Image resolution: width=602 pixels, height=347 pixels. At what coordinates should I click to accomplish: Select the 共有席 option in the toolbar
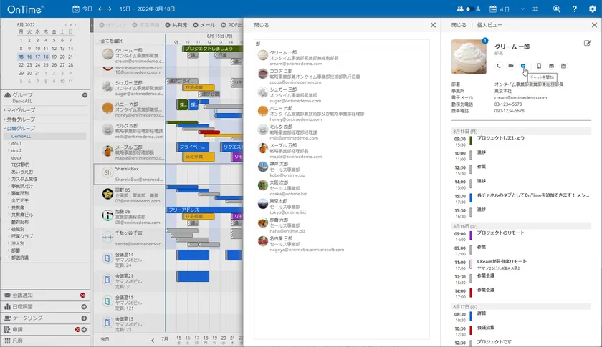point(176,25)
